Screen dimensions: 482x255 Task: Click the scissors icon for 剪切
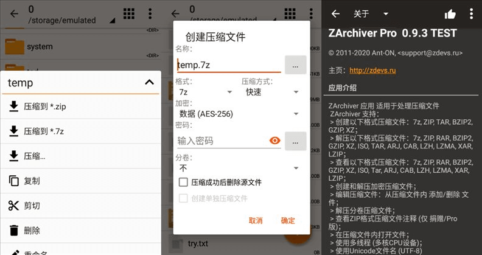[x=14, y=206]
